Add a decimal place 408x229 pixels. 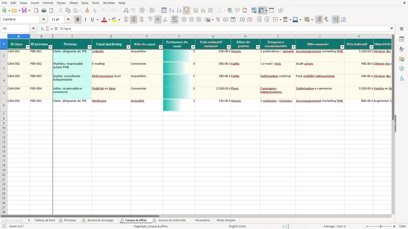[242, 20]
